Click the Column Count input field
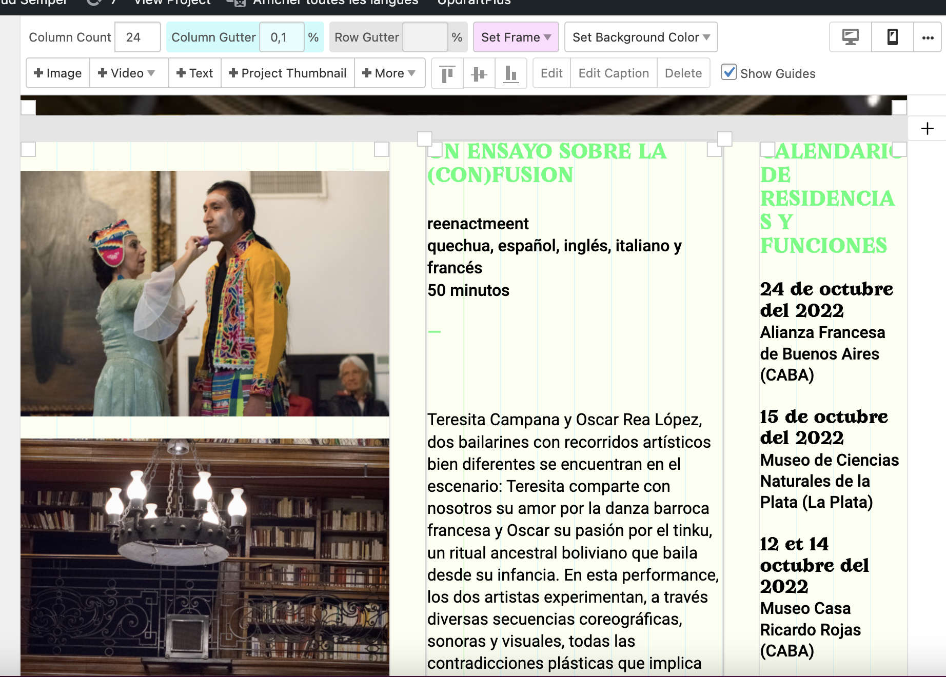Image resolution: width=946 pixels, height=677 pixels. pyautogui.click(x=137, y=37)
